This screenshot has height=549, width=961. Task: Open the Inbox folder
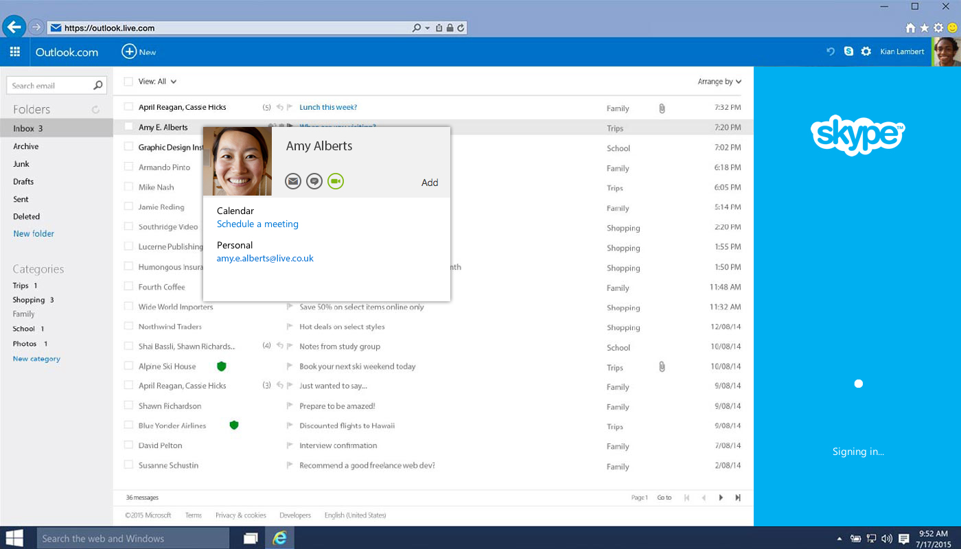pyautogui.click(x=56, y=128)
